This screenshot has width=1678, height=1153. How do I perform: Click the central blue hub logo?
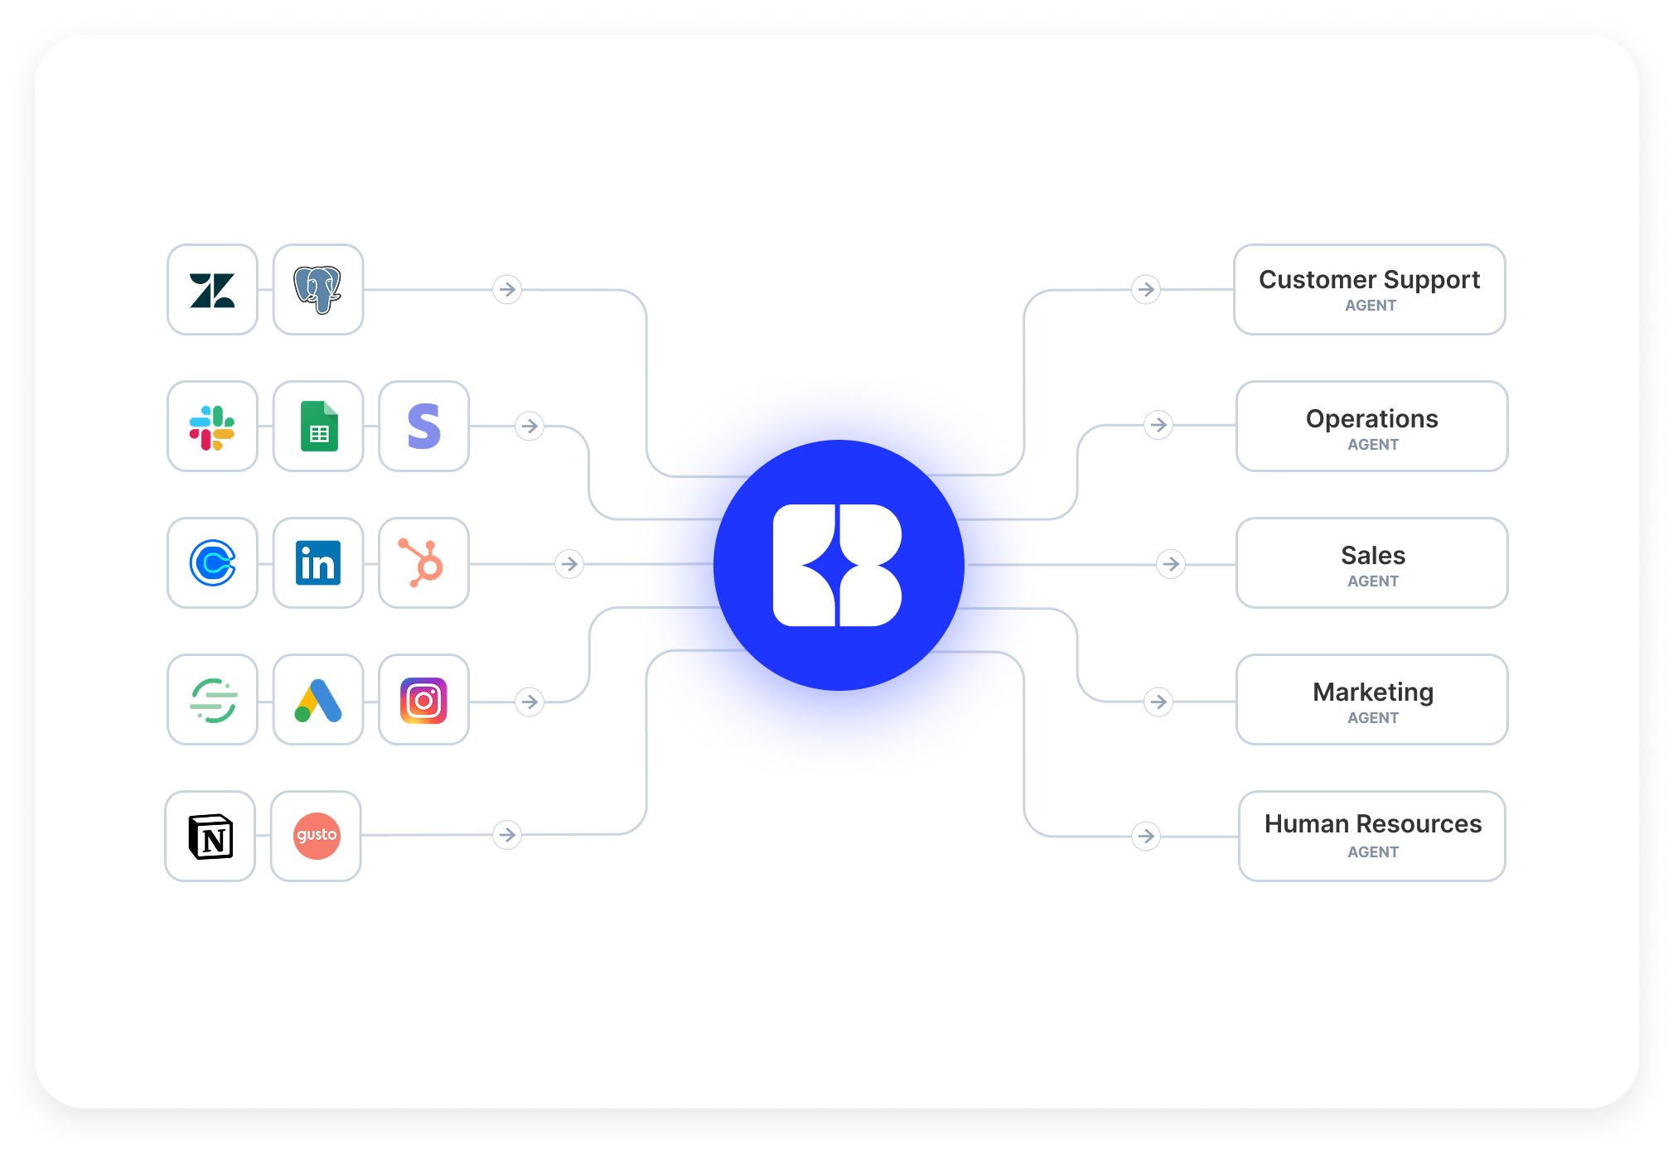839,565
